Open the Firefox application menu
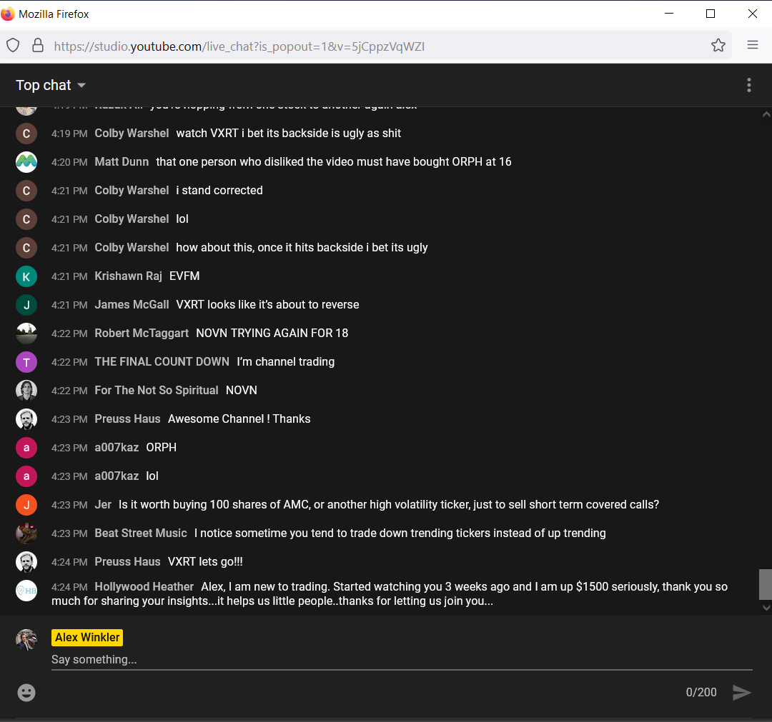The width and height of the screenshot is (772, 722). (752, 44)
